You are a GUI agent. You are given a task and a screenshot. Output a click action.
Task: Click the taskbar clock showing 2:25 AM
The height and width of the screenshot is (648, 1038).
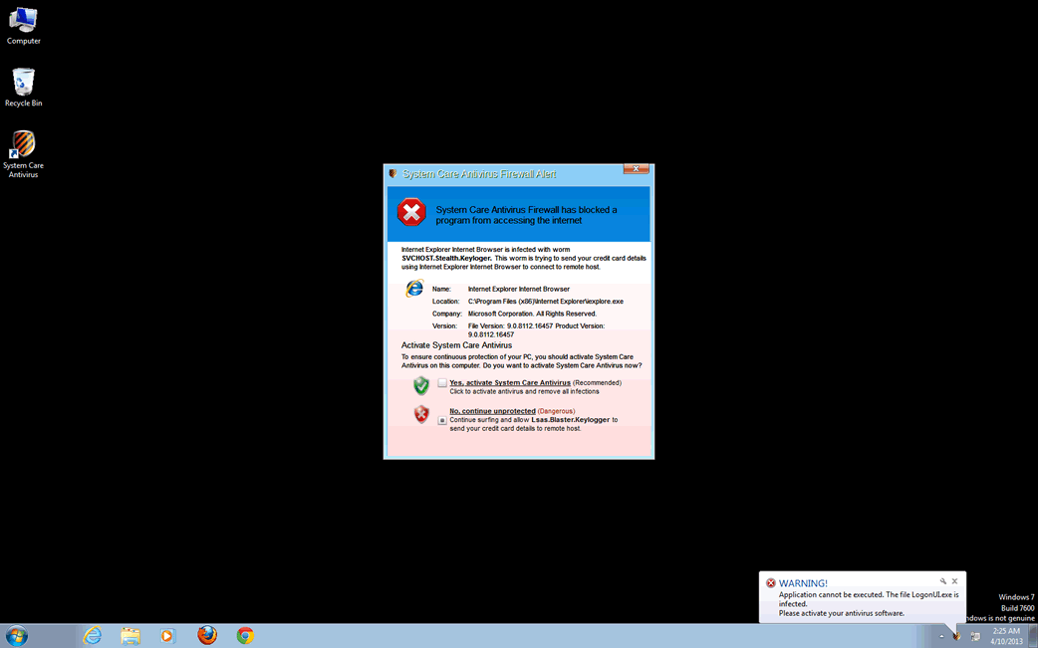coord(1006,636)
